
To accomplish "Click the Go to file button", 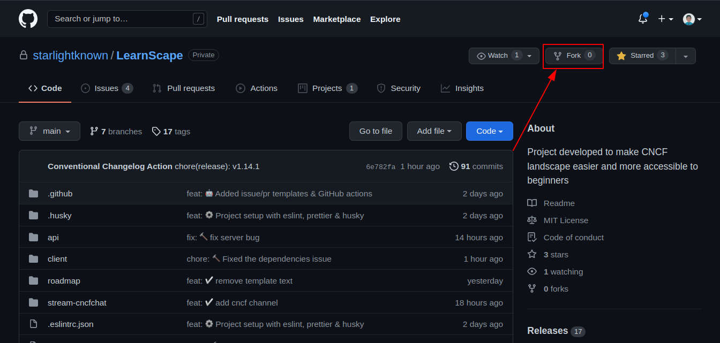I will coord(376,131).
